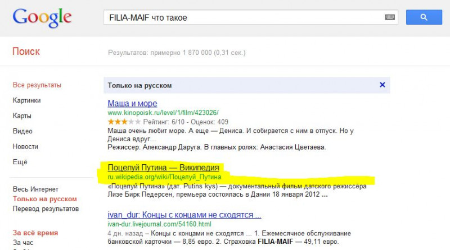
Task: Click the 'Только на русском' bar label
Action: pyautogui.click(x=139, y=85)
